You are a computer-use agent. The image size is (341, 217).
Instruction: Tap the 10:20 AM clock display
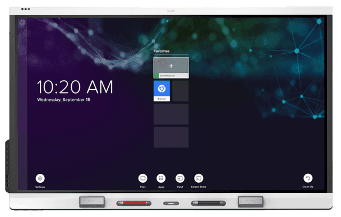tap(75, 87)
